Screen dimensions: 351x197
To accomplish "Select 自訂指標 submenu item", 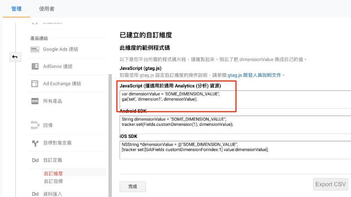I will (x=53, y=181).
